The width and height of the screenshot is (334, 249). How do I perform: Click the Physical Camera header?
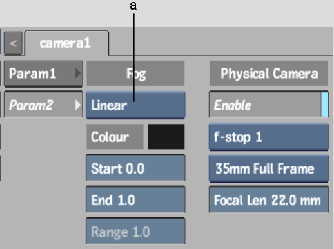(269, 74)
